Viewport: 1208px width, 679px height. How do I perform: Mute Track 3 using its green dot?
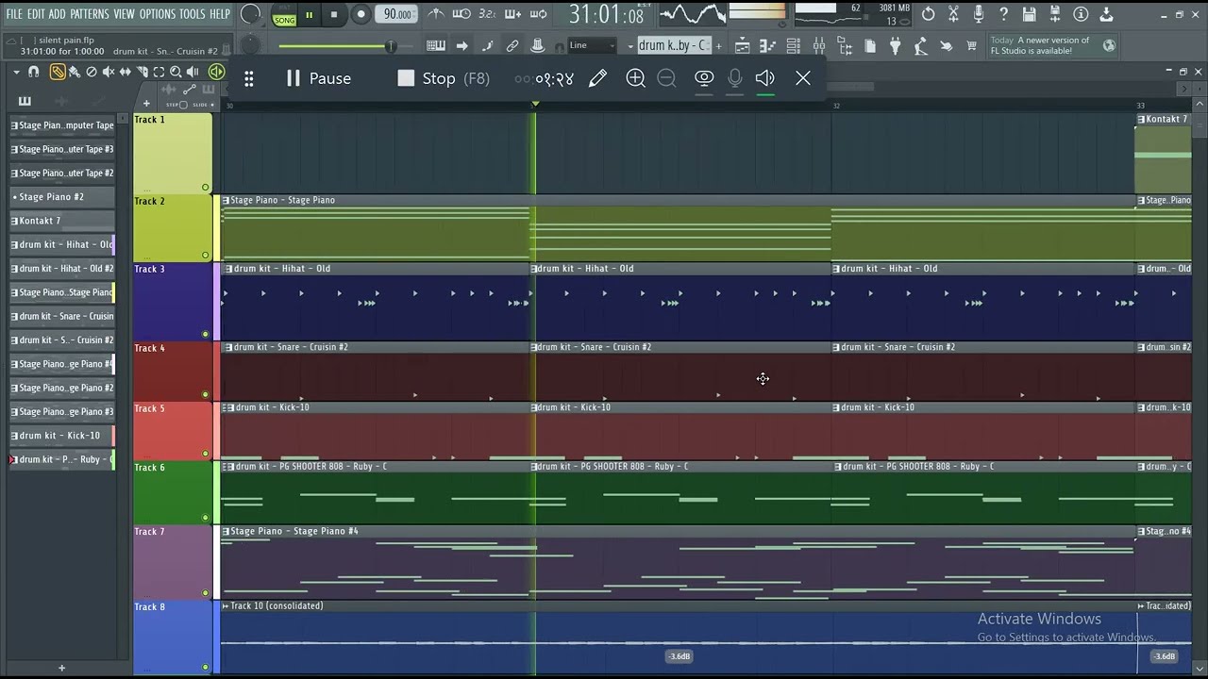206,334
